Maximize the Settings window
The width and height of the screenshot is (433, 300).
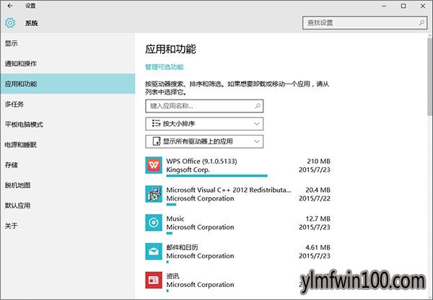[x=403, y=6]
